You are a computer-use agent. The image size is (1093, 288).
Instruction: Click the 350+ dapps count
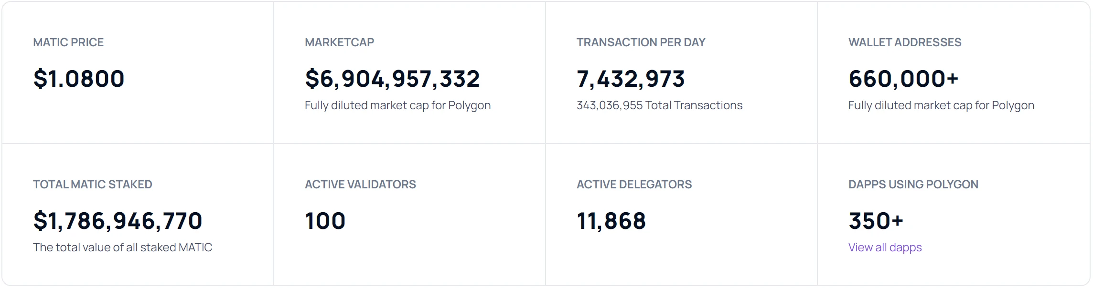click(x=876, y=221)
